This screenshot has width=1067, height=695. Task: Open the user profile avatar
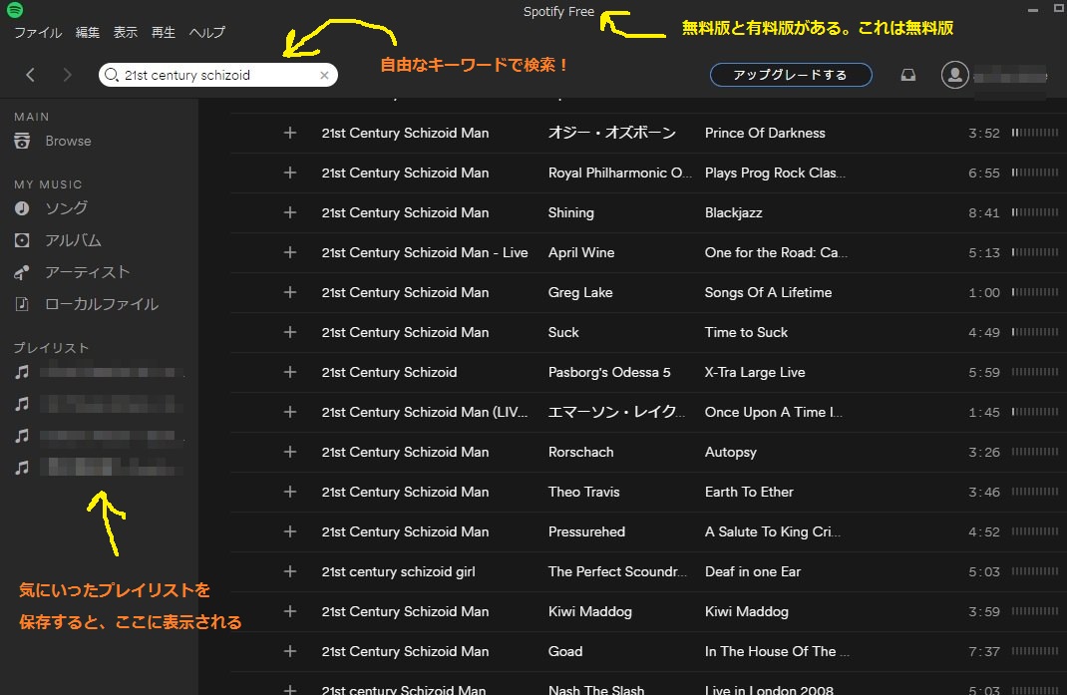[954, 75]
